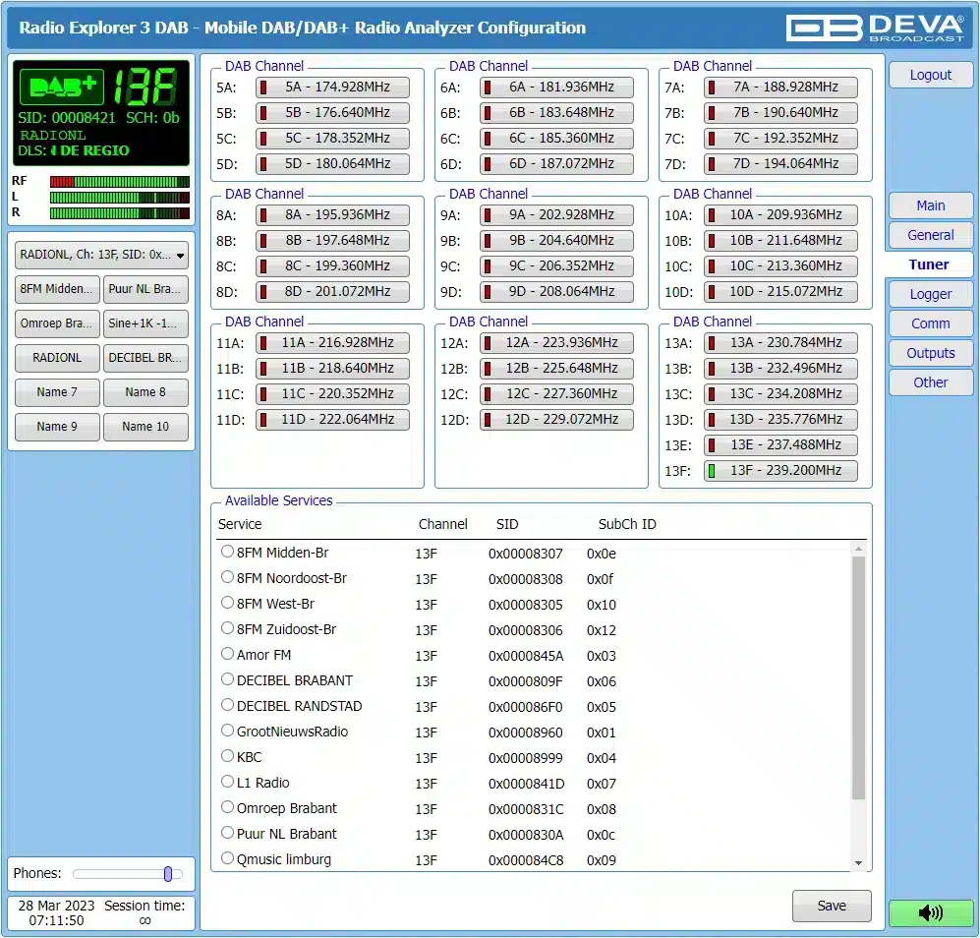The height and width of the screenshot is (938, 980).
Task: Switch to the Logger tab
Action: (930, 294)
